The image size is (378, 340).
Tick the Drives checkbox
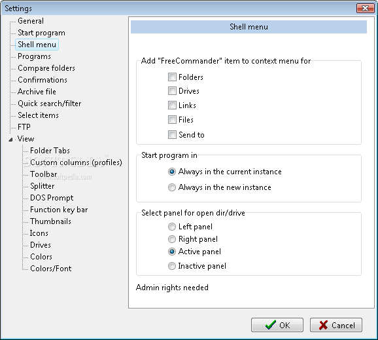pos(172,91)
